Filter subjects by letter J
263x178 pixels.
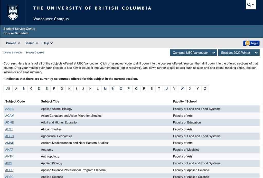(x=83, y=89)
